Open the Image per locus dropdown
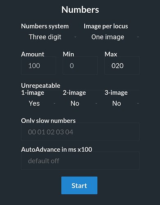This screenshot has height=205, width=160. [x=112, y=37]
